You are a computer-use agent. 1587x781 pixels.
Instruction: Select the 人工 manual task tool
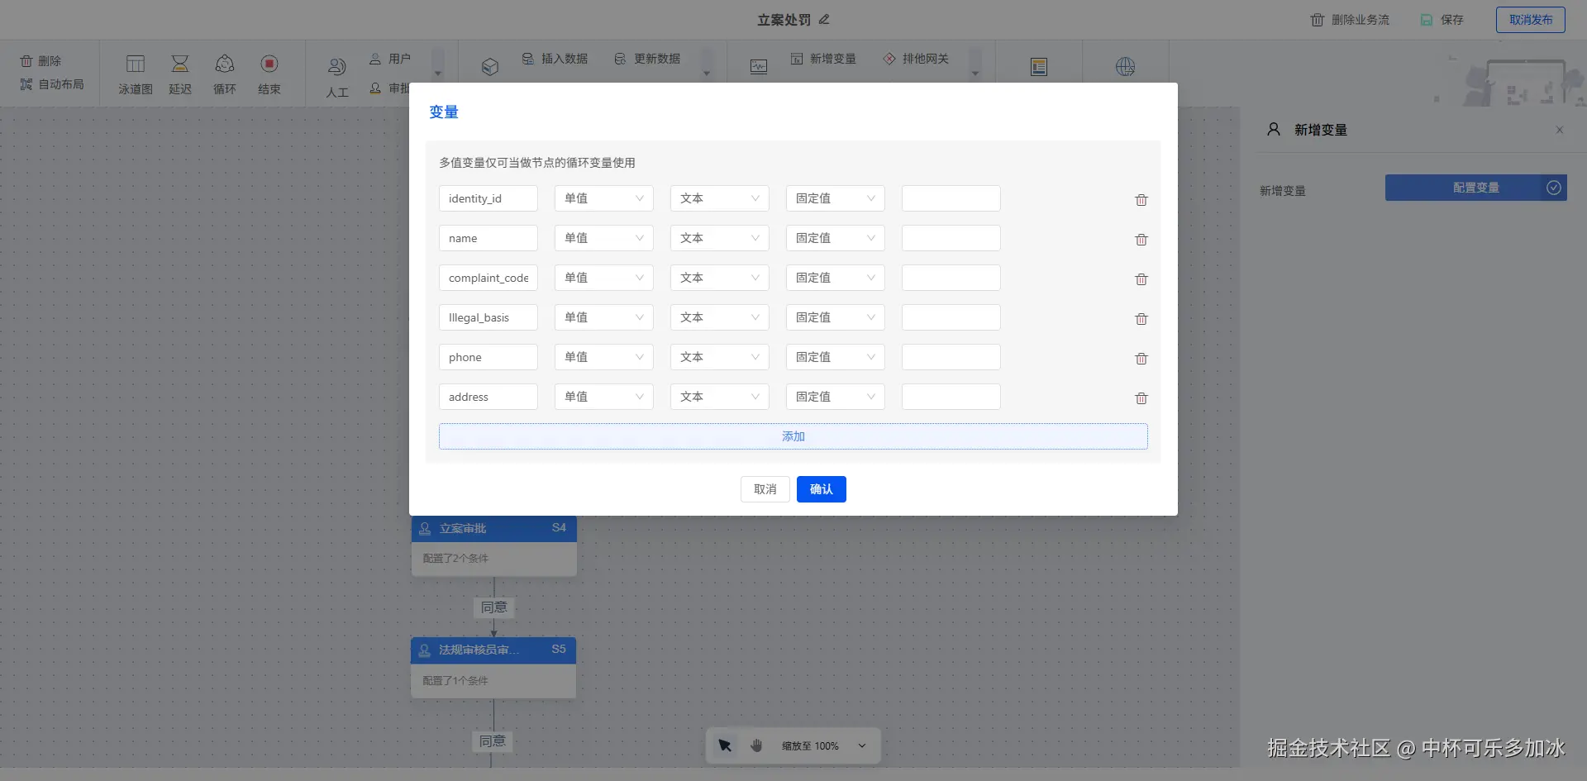[x=337, y=78]
